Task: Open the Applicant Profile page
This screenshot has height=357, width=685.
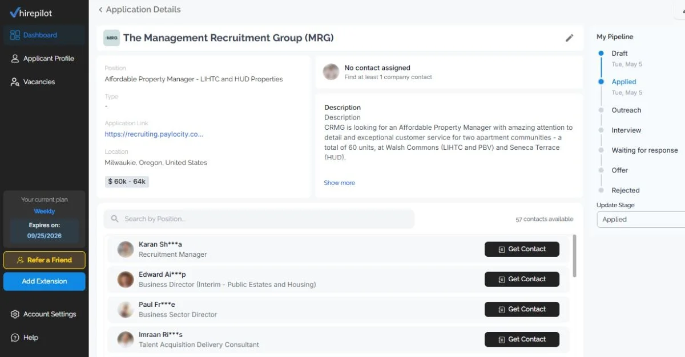Action: point(45,59)
